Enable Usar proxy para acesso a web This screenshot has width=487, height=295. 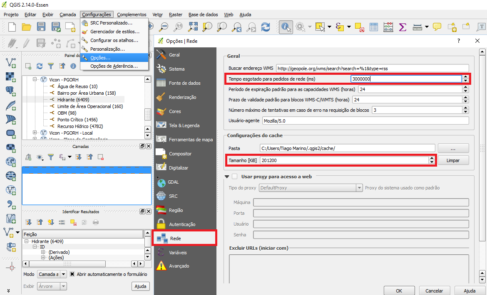tap(235, 177)
